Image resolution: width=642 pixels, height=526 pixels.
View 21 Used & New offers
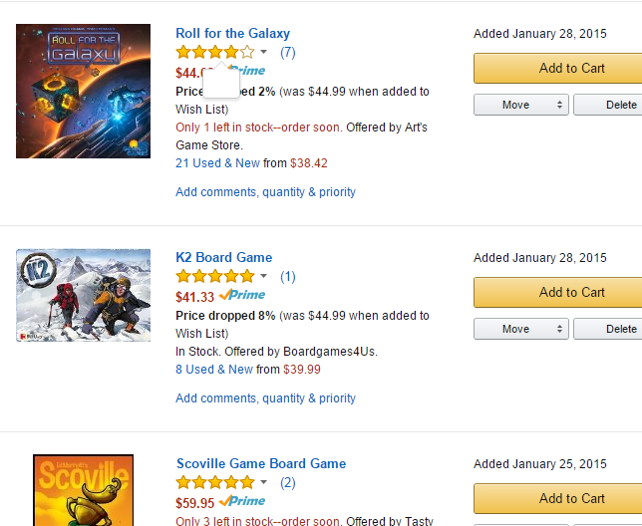(217, 163)
